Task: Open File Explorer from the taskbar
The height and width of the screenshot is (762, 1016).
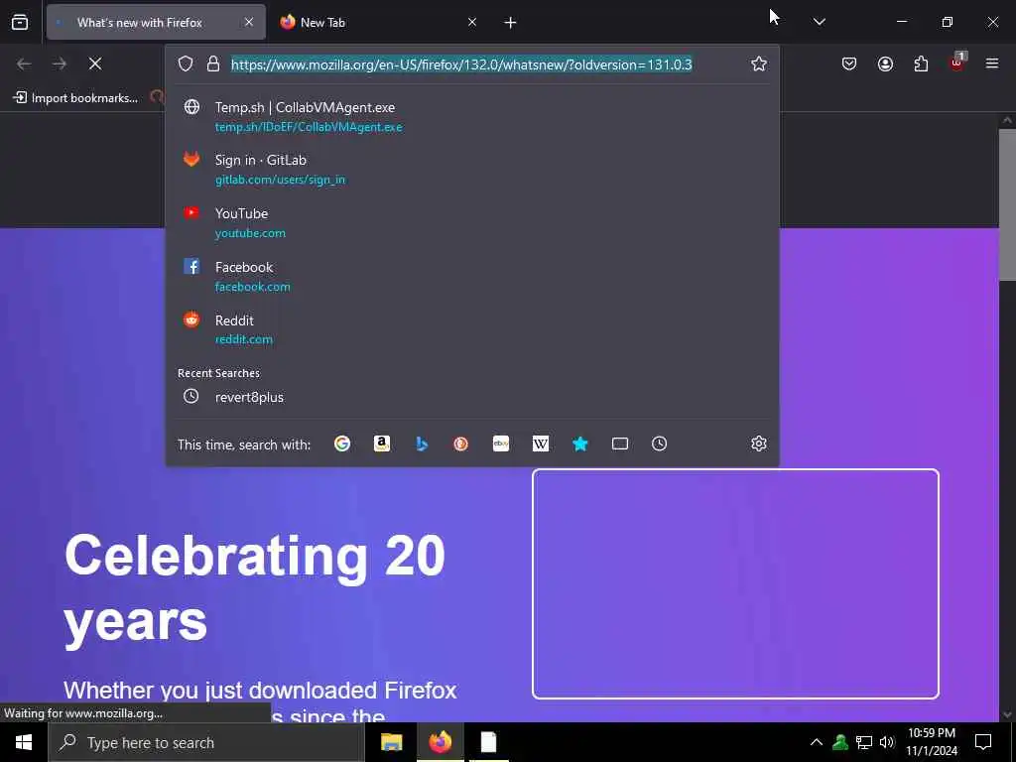Action: (x=391, y=742)
